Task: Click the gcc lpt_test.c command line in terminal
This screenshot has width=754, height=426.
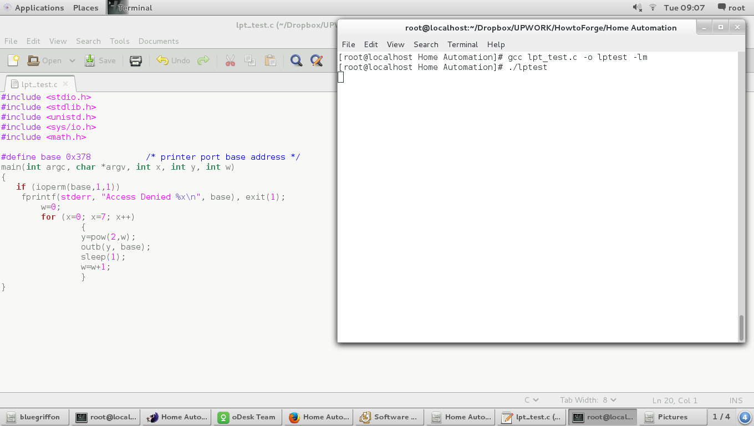Action: coord(493,57)
